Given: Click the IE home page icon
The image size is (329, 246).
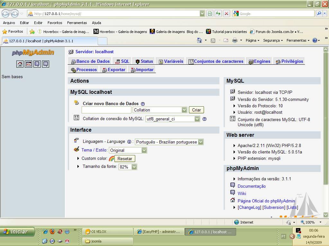Looking at the screenshot, I should click(200, 40).
